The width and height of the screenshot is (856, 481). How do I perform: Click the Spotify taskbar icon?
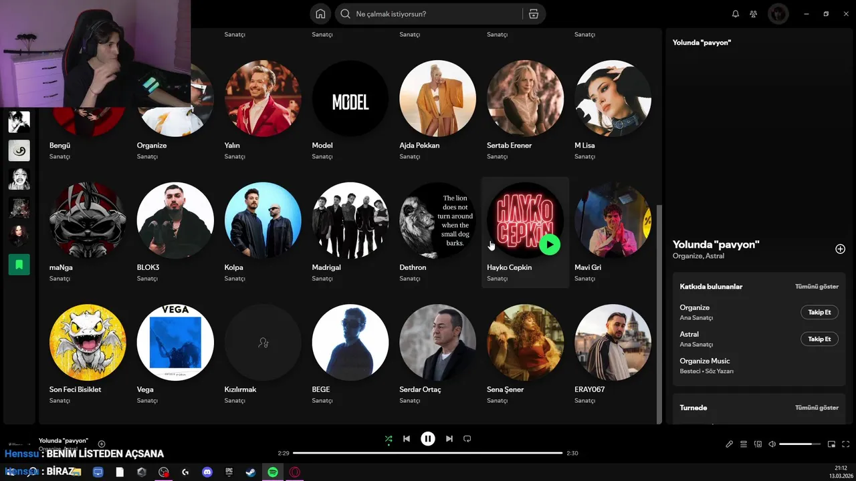pyautogui.click(x=273, y=472)
